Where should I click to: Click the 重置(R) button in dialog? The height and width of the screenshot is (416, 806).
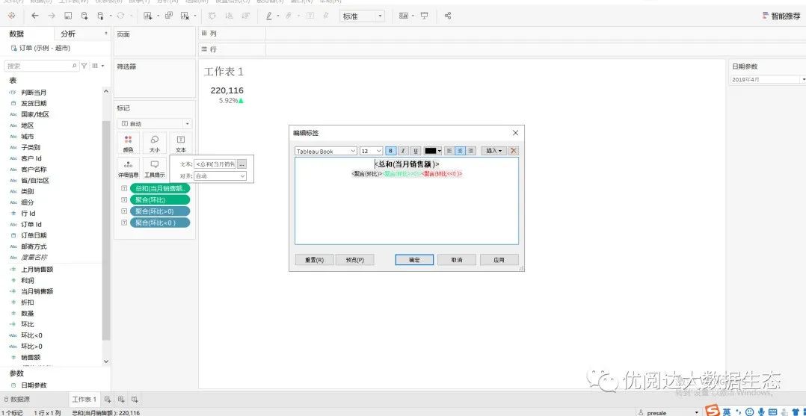coord(315,260)
